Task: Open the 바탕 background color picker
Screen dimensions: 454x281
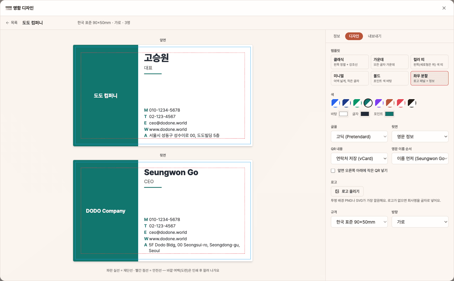Action: click(x=343, y=114)
